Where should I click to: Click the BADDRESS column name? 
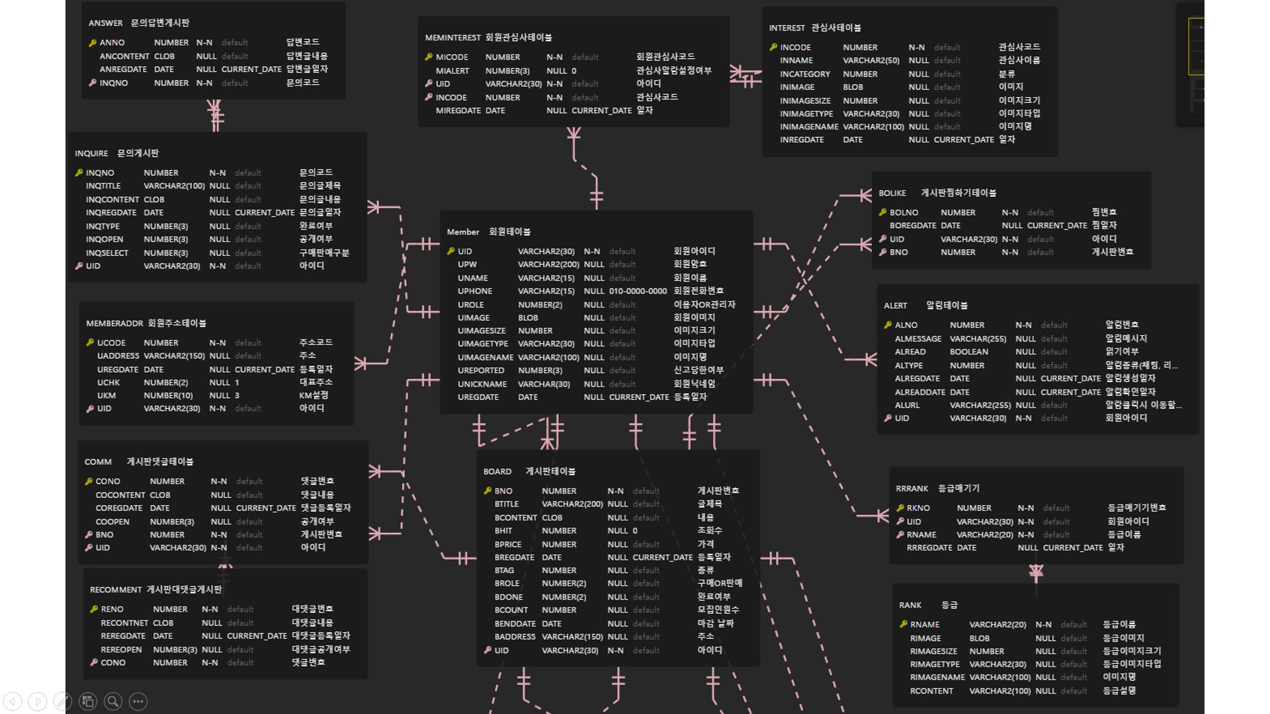click(515, 637)
